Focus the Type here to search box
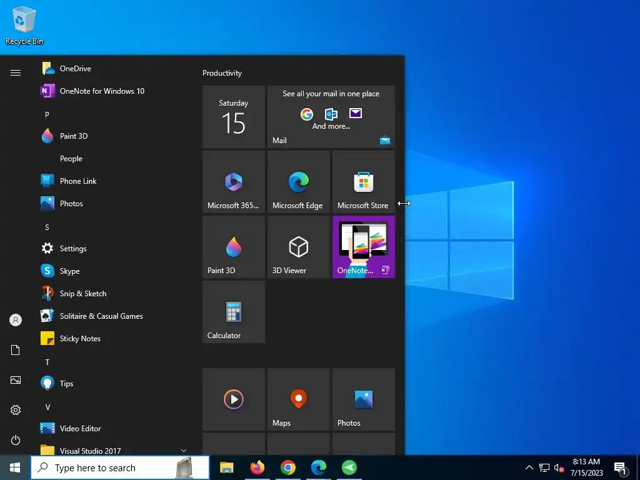 [120, 467]
